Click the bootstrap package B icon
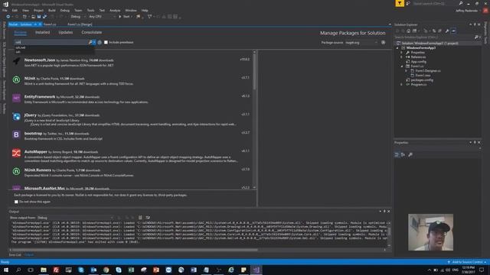This screenshot has width=490, height=275. (x=16, y=134)
